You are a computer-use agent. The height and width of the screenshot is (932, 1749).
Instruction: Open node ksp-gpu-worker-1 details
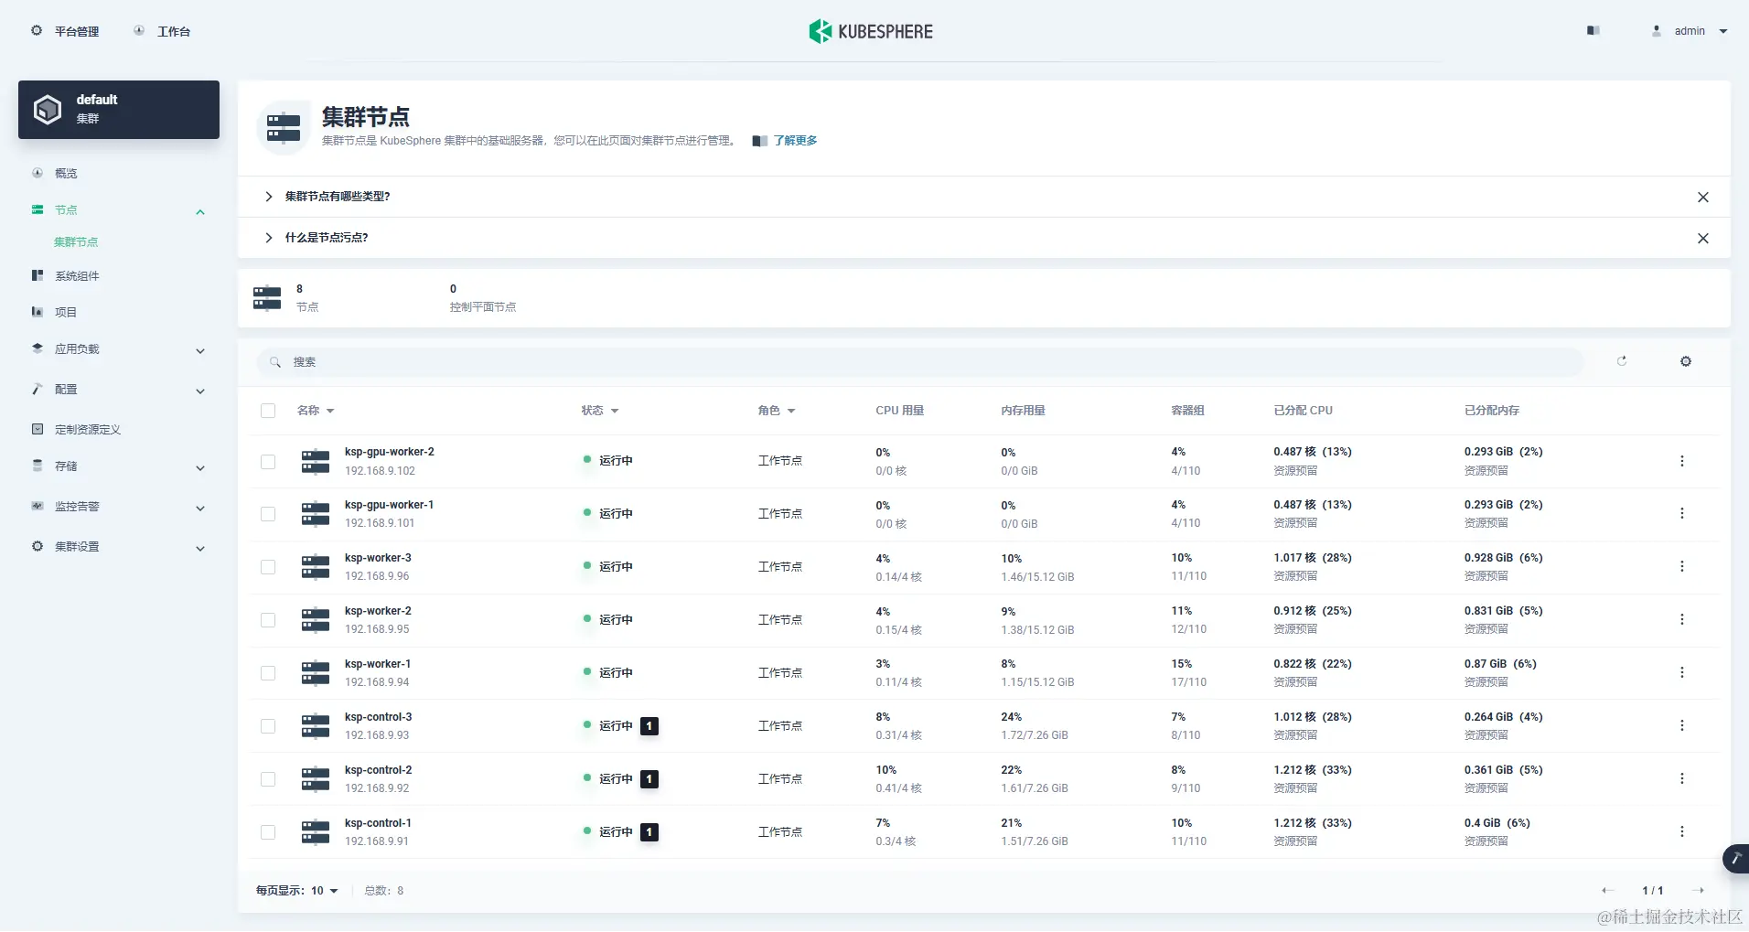[390, 505]
